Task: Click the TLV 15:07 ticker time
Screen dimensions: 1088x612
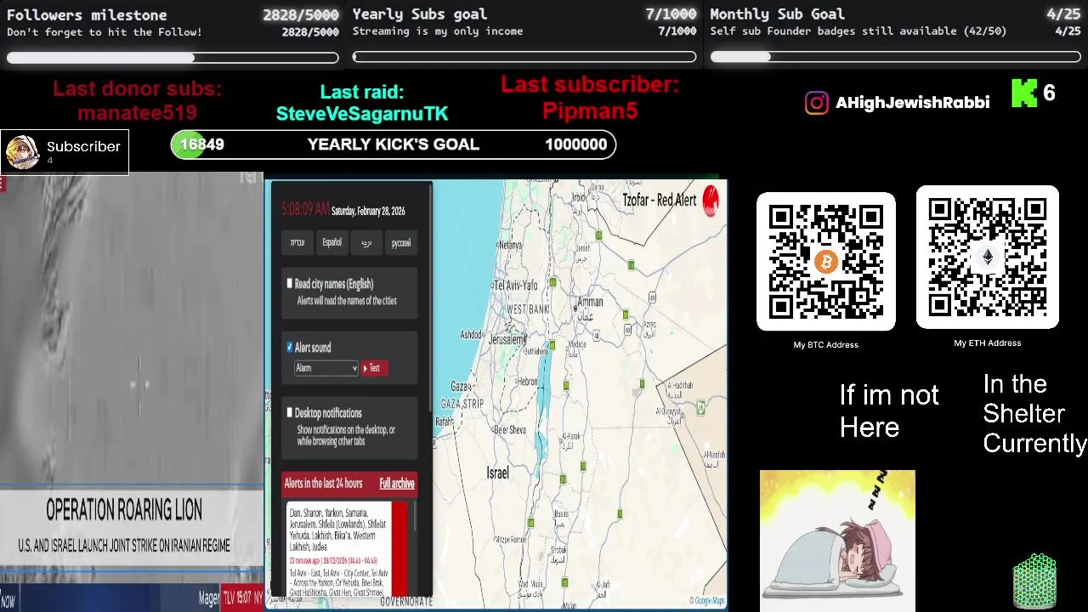Action: click(x=237, y=598)
